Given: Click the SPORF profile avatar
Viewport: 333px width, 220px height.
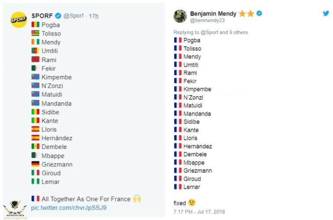Looking at the screenshot, I should point(19,20).
